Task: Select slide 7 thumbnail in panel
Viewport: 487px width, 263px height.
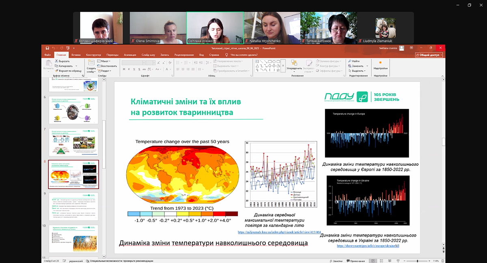Action: (x=73, y=142)
